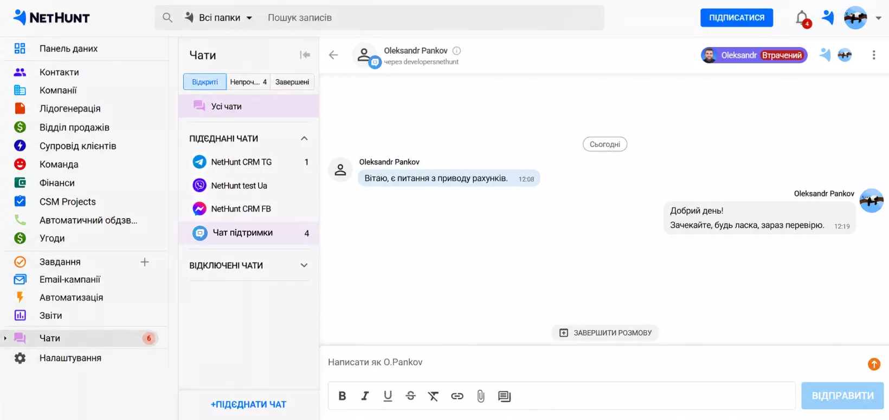
Task: Attach a file with paperclip icon
Action: (x=481, y=396)
